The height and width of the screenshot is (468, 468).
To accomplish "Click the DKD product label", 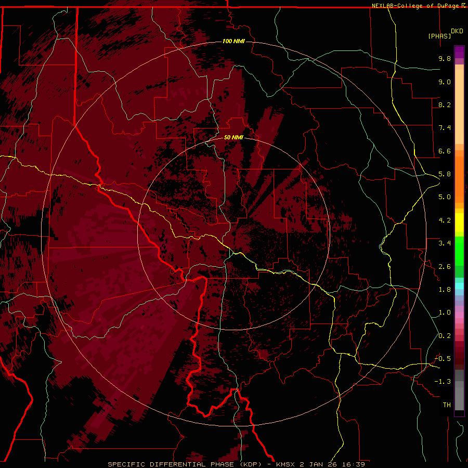I will [x=457, y=31].
